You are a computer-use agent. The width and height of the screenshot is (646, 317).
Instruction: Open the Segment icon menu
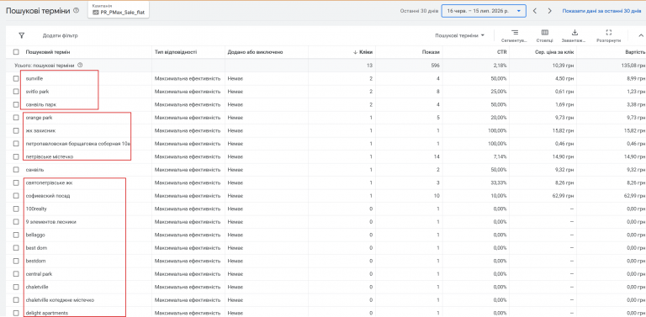515,33
